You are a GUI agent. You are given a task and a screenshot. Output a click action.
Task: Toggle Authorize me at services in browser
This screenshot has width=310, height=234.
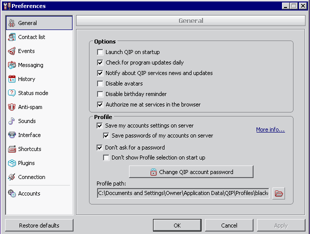point(100,104)
